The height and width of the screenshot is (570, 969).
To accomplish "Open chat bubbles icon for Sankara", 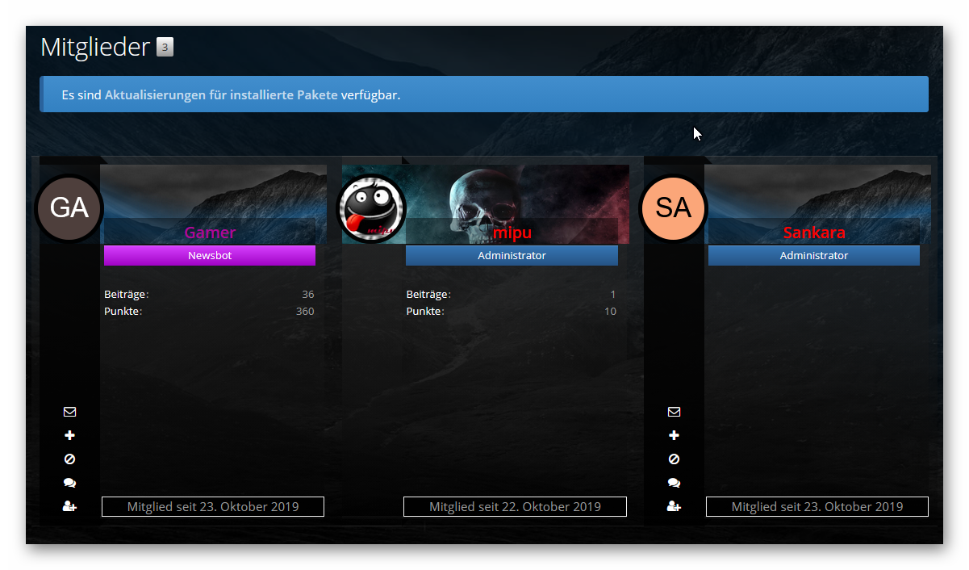I will 674,483.
